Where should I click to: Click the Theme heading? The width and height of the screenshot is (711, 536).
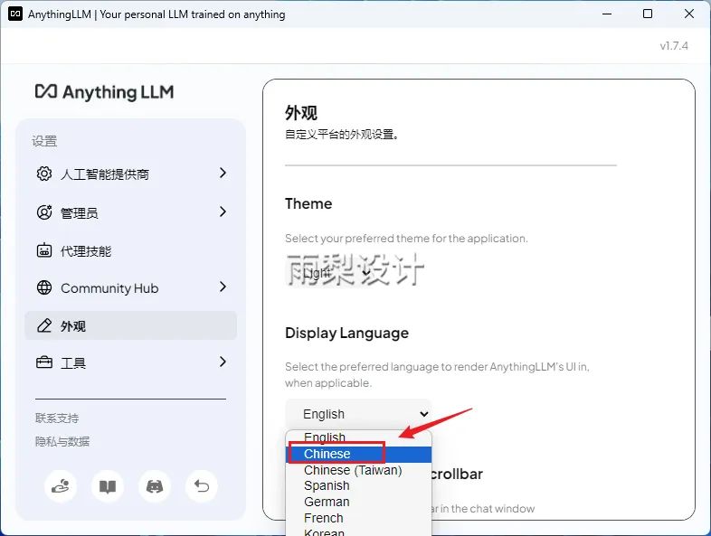[308, 203]
